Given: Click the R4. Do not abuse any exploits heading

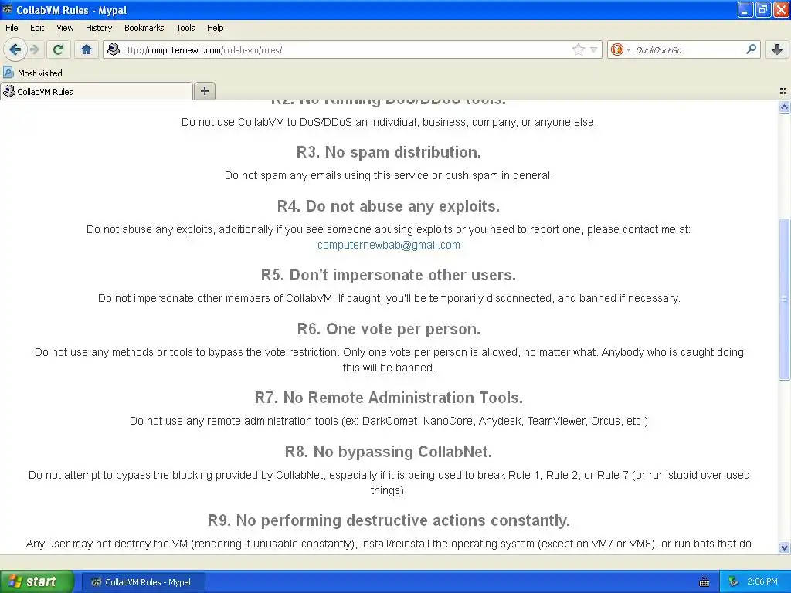Looking at the screenshot, I should coord(389,206).
